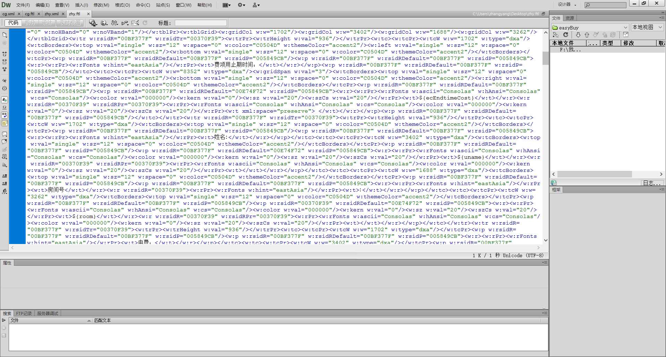This screenshot has height=357, width=666.
Task: Open 站点(S) menu
Action: click(163, 5)
